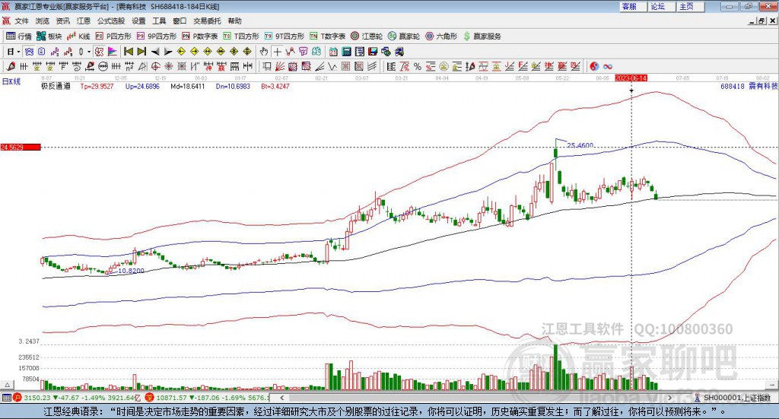Select the hand pan tool

pos(264,52)
